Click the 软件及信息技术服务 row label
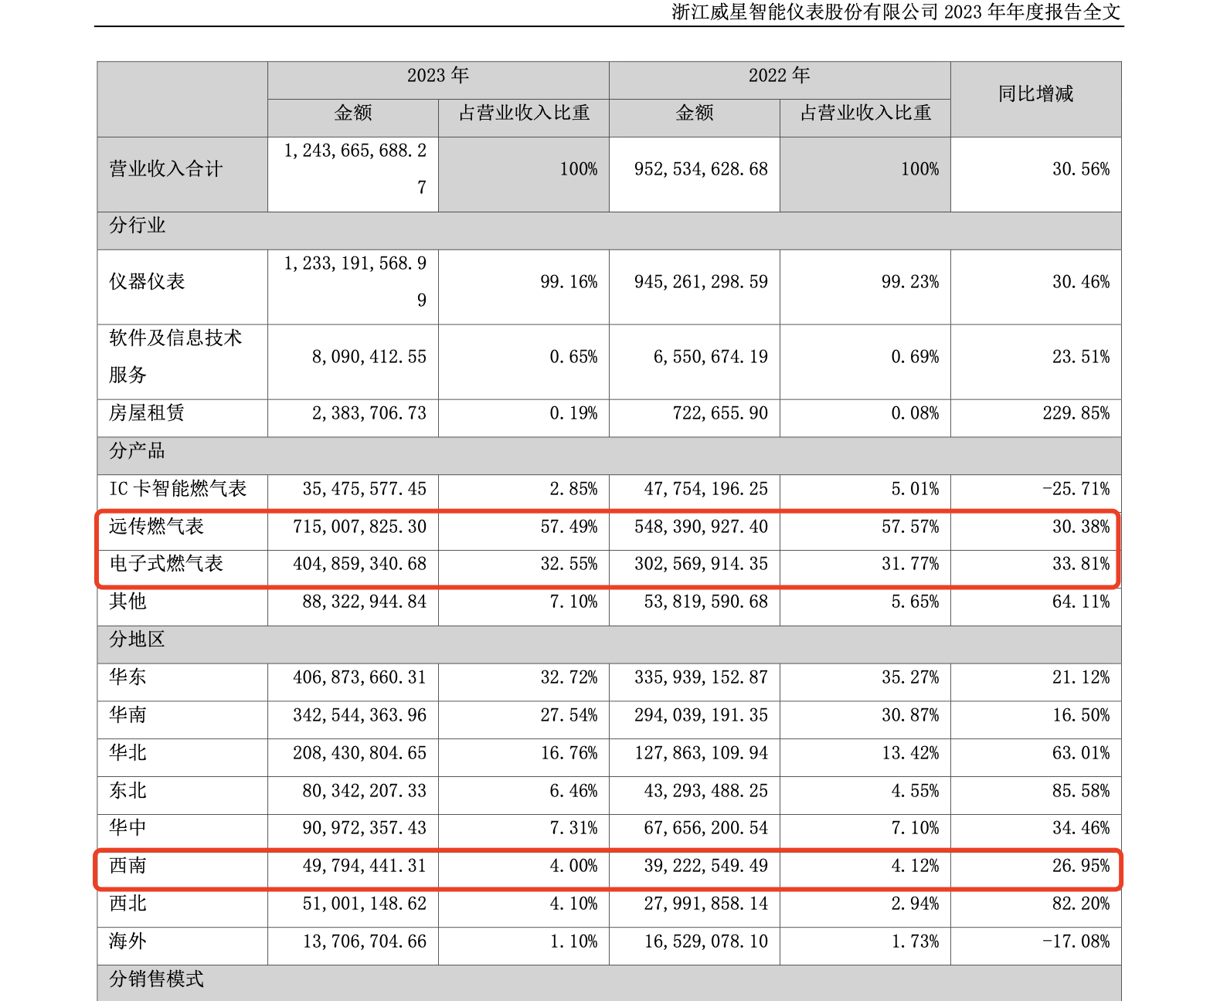The image size is (1210, 1001). [x=175, y=357]
